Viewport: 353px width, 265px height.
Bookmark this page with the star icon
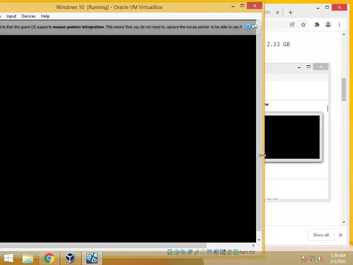point(303,24)
